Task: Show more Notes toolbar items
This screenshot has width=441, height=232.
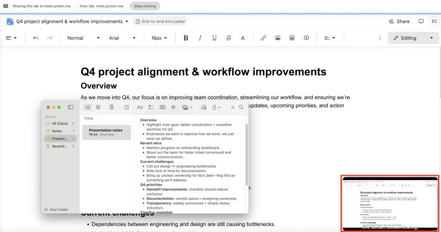Action: pyautogui.click(x=233, y=107)
